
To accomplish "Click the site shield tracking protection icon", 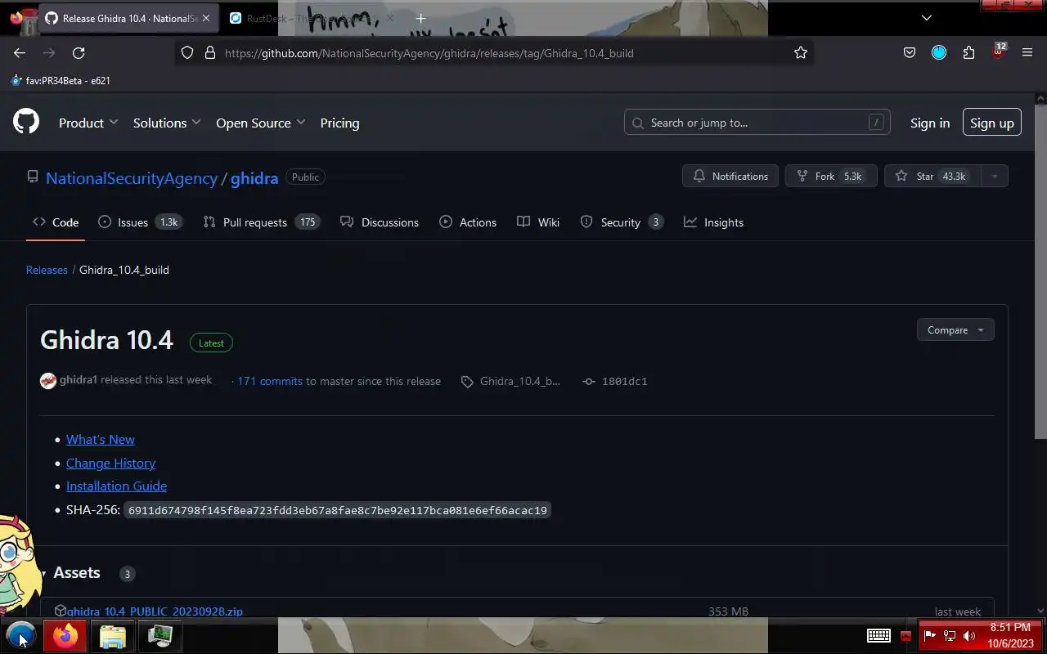I will coord(187,53).
